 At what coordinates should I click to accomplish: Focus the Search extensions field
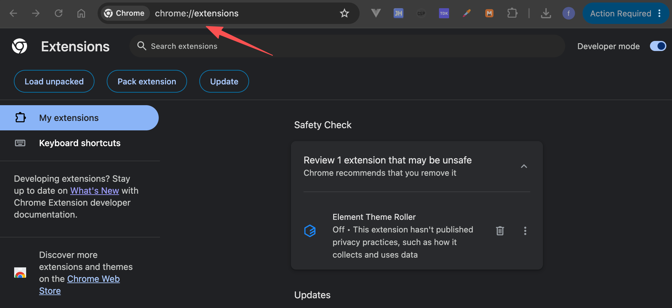(347, 46)
